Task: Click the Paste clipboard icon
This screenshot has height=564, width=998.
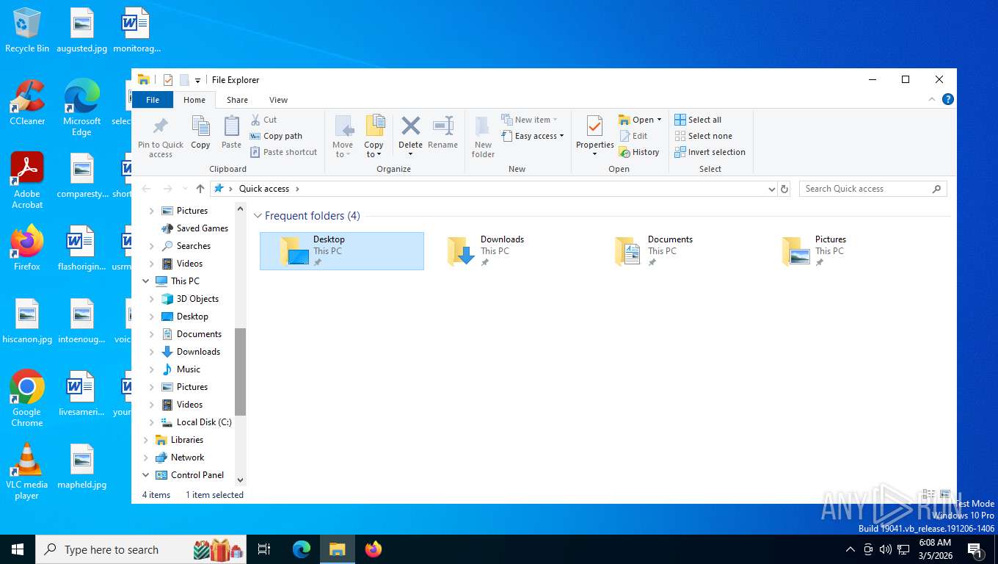Action: (231, 132)
